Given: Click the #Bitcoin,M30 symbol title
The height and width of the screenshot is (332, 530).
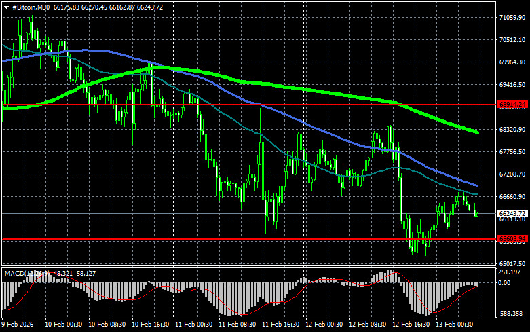Looking at the screenshot, I should click(30, 6).
